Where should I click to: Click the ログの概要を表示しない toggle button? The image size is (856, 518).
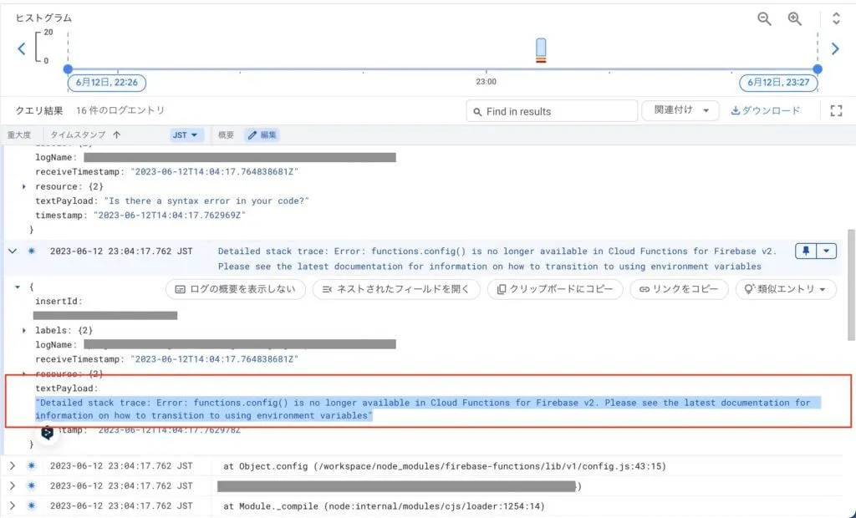(236, 289)
